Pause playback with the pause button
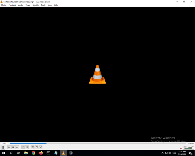Viewport: 195px width, 156px height. coord(3,147)
